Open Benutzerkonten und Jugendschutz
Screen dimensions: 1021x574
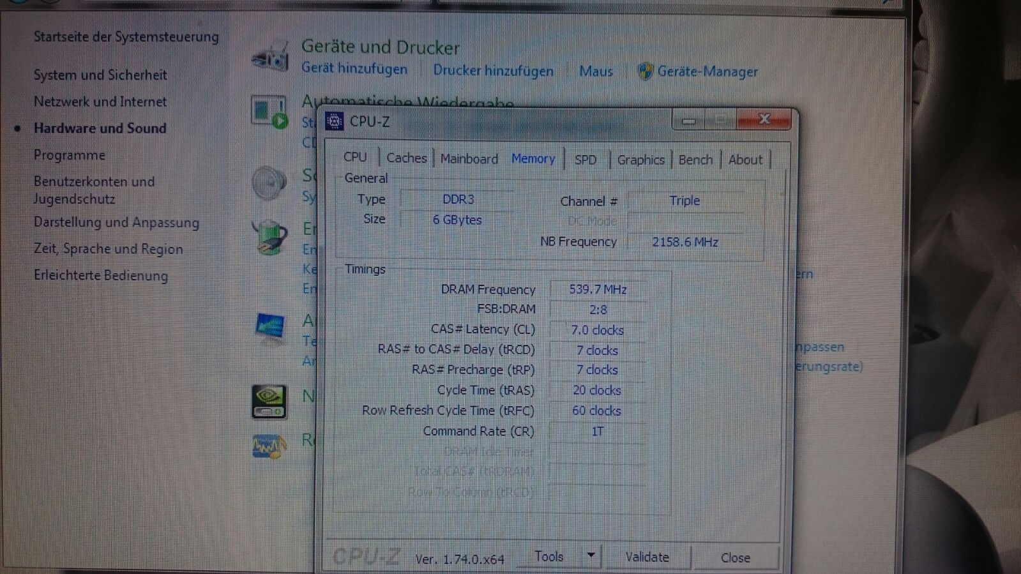pyautogui.click(x=94, y=190)
